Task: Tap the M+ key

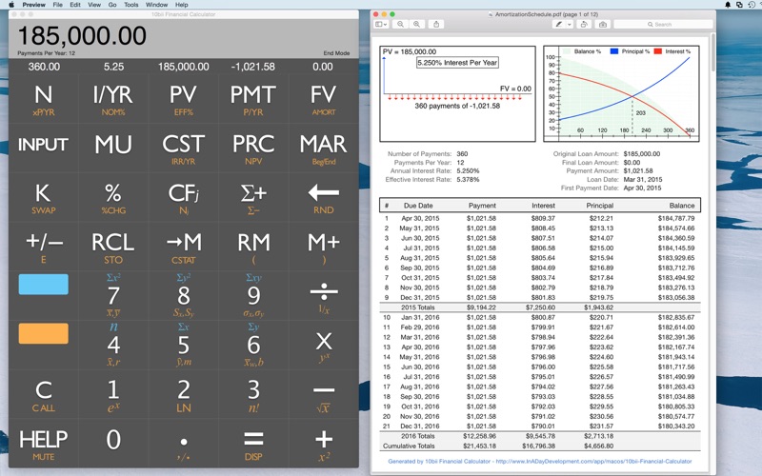Action: (x=324, y=247)
